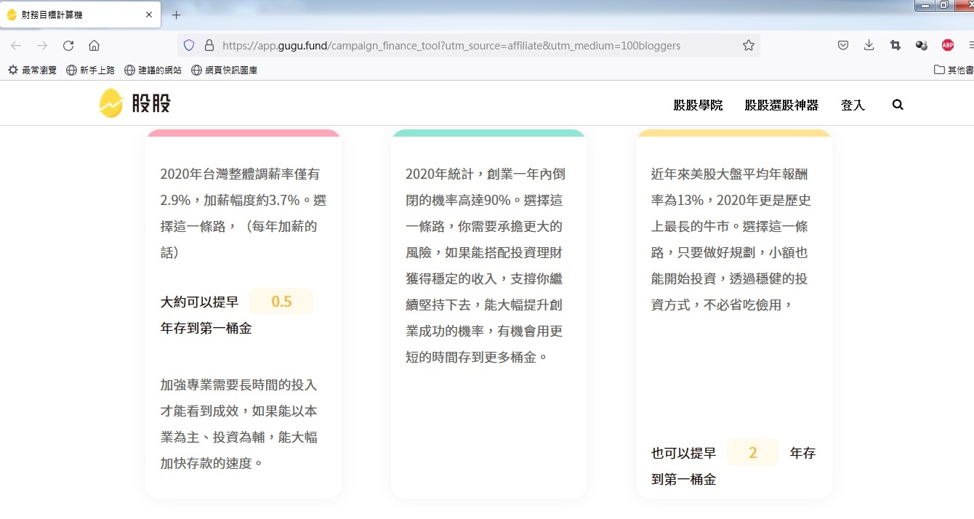974x519 pixels.
Task: Open 股股學院 menu item
Action: click(x=698, y=105)
